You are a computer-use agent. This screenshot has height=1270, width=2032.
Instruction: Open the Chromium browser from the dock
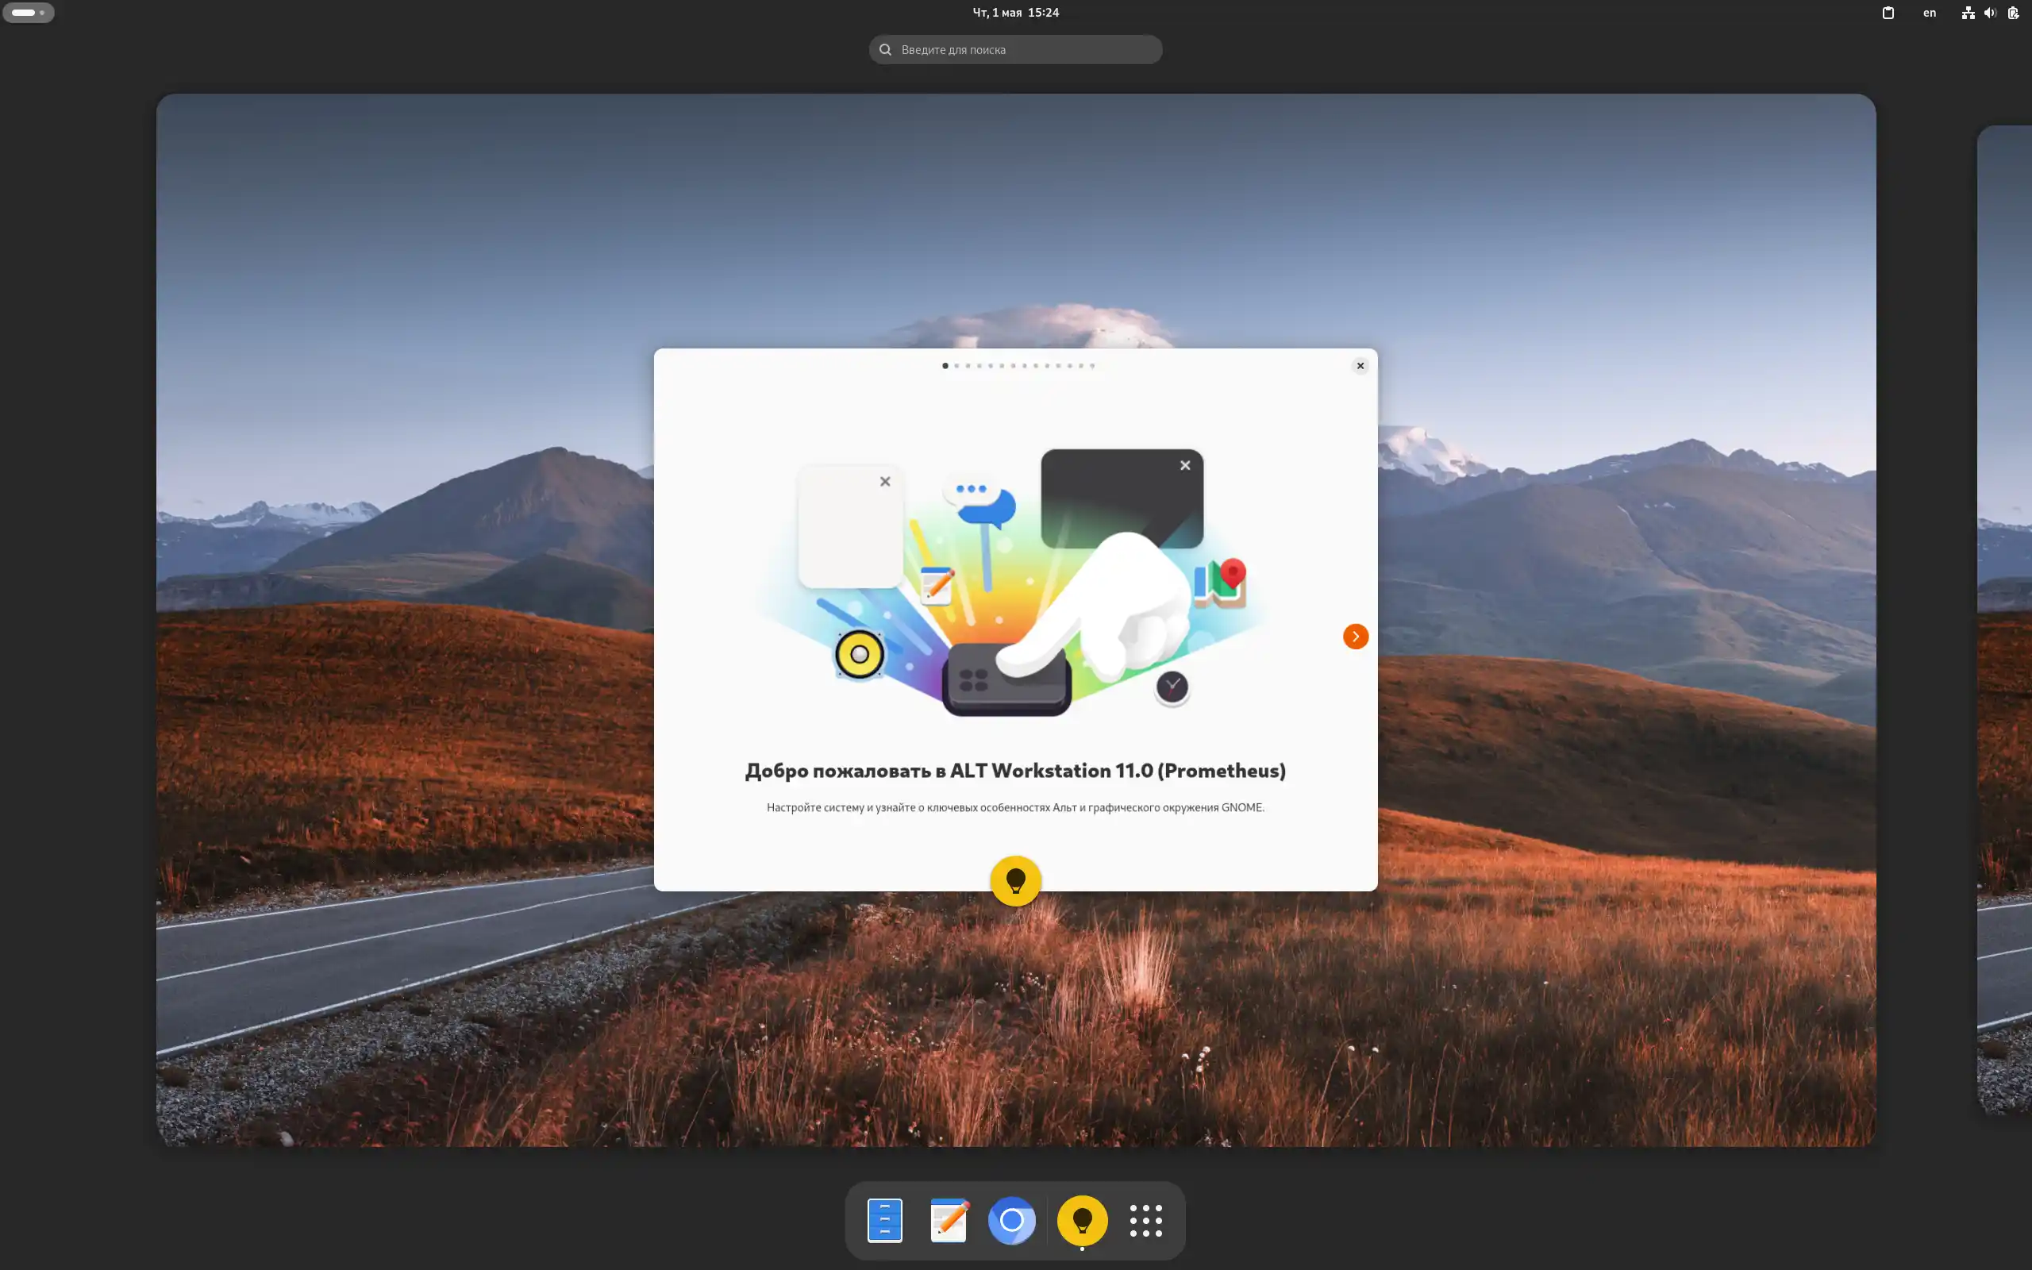(x=1012, y=1220)
